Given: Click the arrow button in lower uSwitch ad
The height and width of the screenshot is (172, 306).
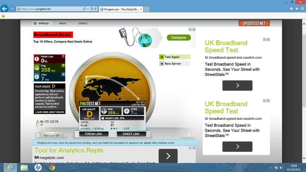Looking at the screenshot, I should coord(237,147).
